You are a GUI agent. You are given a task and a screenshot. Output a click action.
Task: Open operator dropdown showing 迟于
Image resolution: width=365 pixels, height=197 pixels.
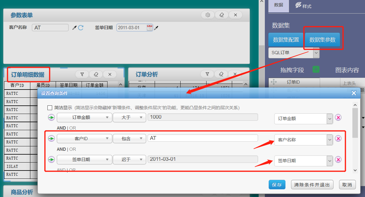(130, 159)
